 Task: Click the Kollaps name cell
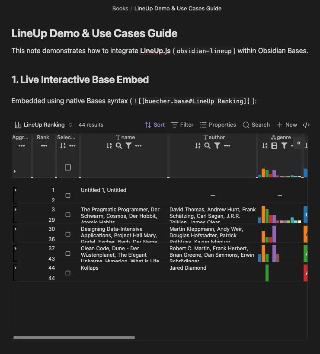[x=90, y=268]
